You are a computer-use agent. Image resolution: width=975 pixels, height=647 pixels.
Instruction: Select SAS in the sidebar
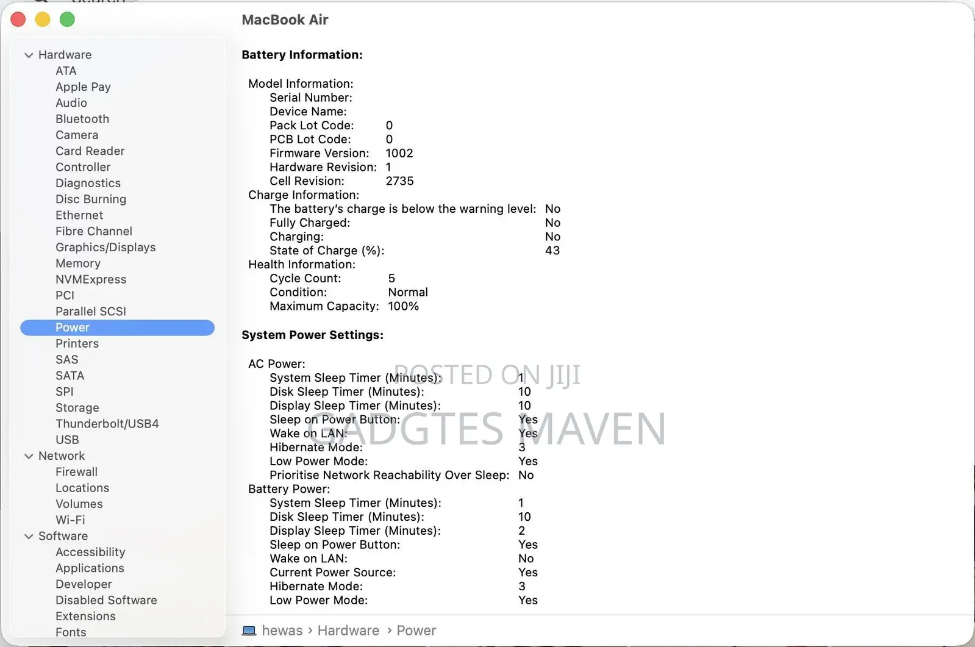tap(67, 360)
